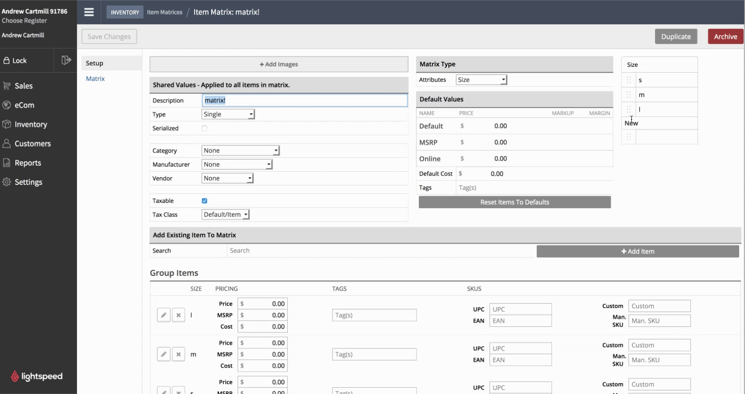Viewport: 745px width, 394px height.
Task: Click the Custom SKU field for size l
Action: (x=659, y=306)
